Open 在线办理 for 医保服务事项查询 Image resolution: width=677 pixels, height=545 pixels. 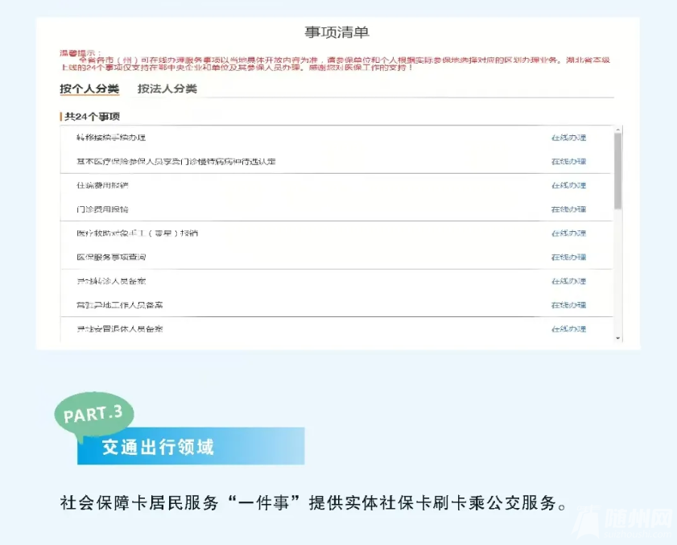pyautogui.click(x=568, y=258)
